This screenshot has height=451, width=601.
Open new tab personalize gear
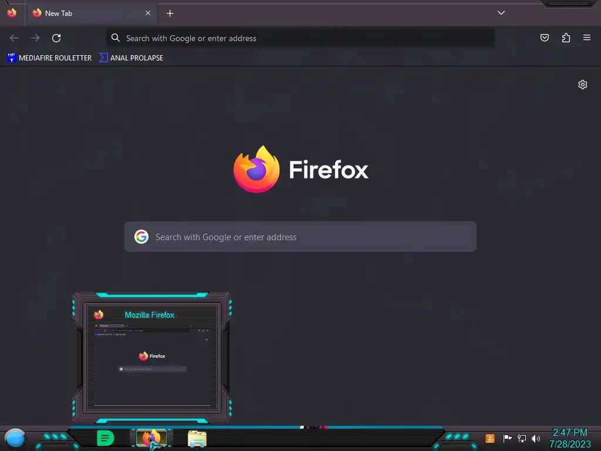click(x=583, y=85)
